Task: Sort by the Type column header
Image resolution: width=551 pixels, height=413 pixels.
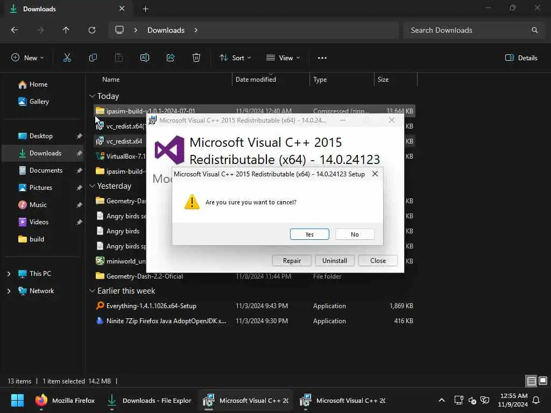Action: pos(342,80)
